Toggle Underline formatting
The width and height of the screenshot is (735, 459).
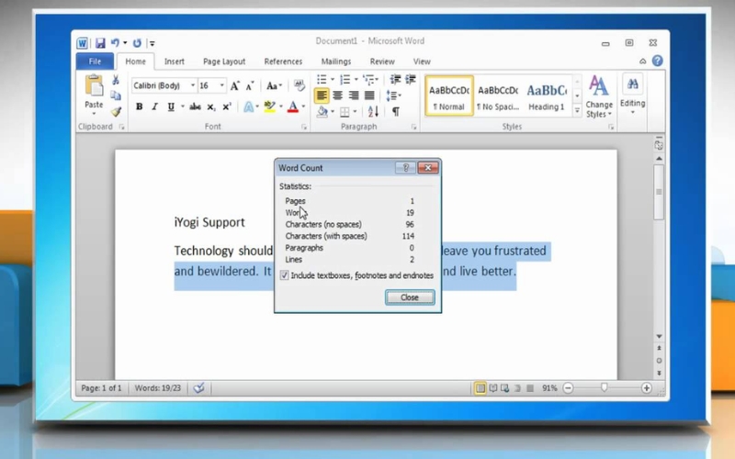171,107
